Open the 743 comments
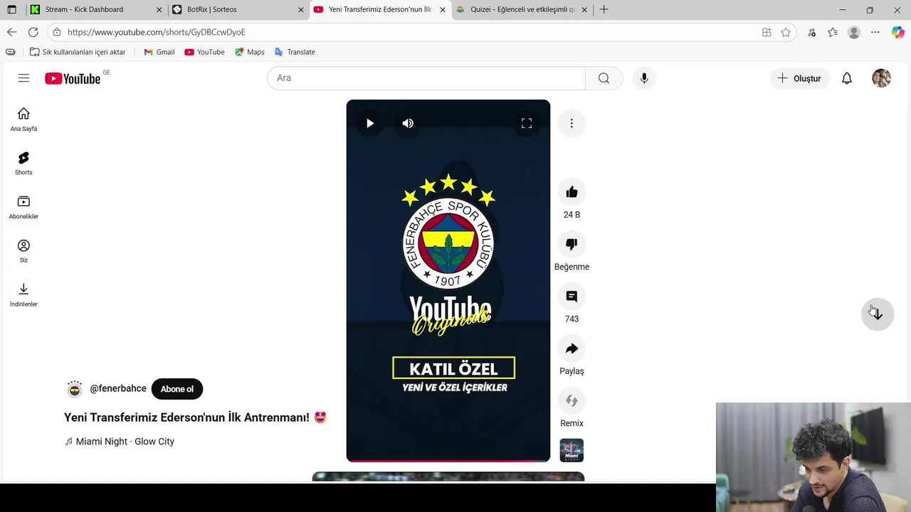 572,297
